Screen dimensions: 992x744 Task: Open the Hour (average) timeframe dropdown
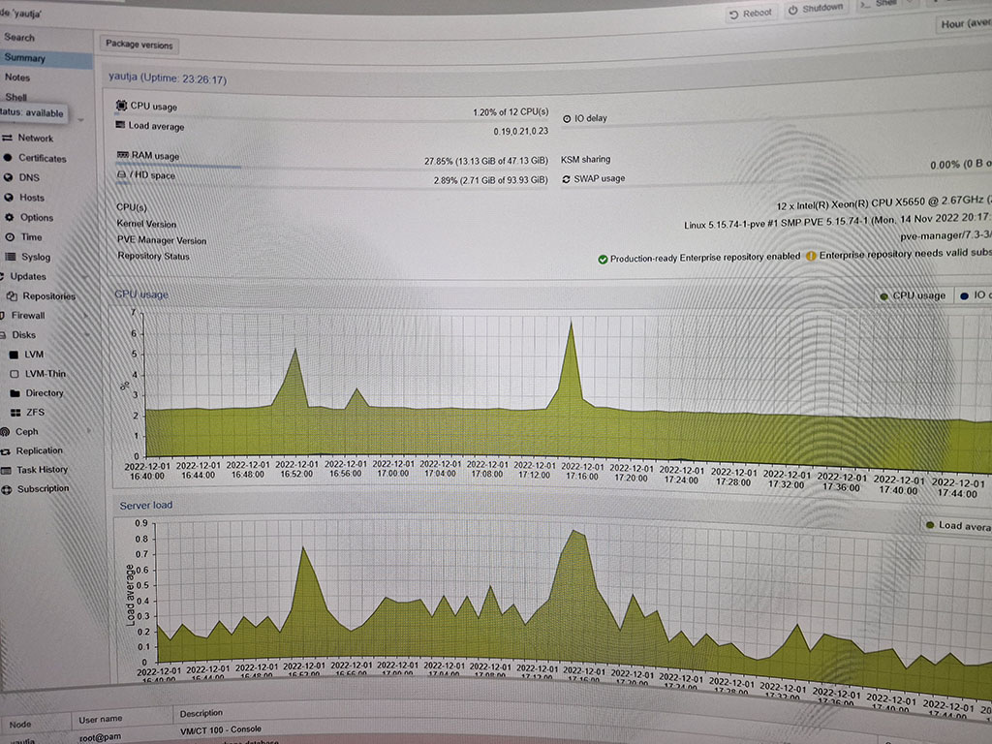(964, 24)
